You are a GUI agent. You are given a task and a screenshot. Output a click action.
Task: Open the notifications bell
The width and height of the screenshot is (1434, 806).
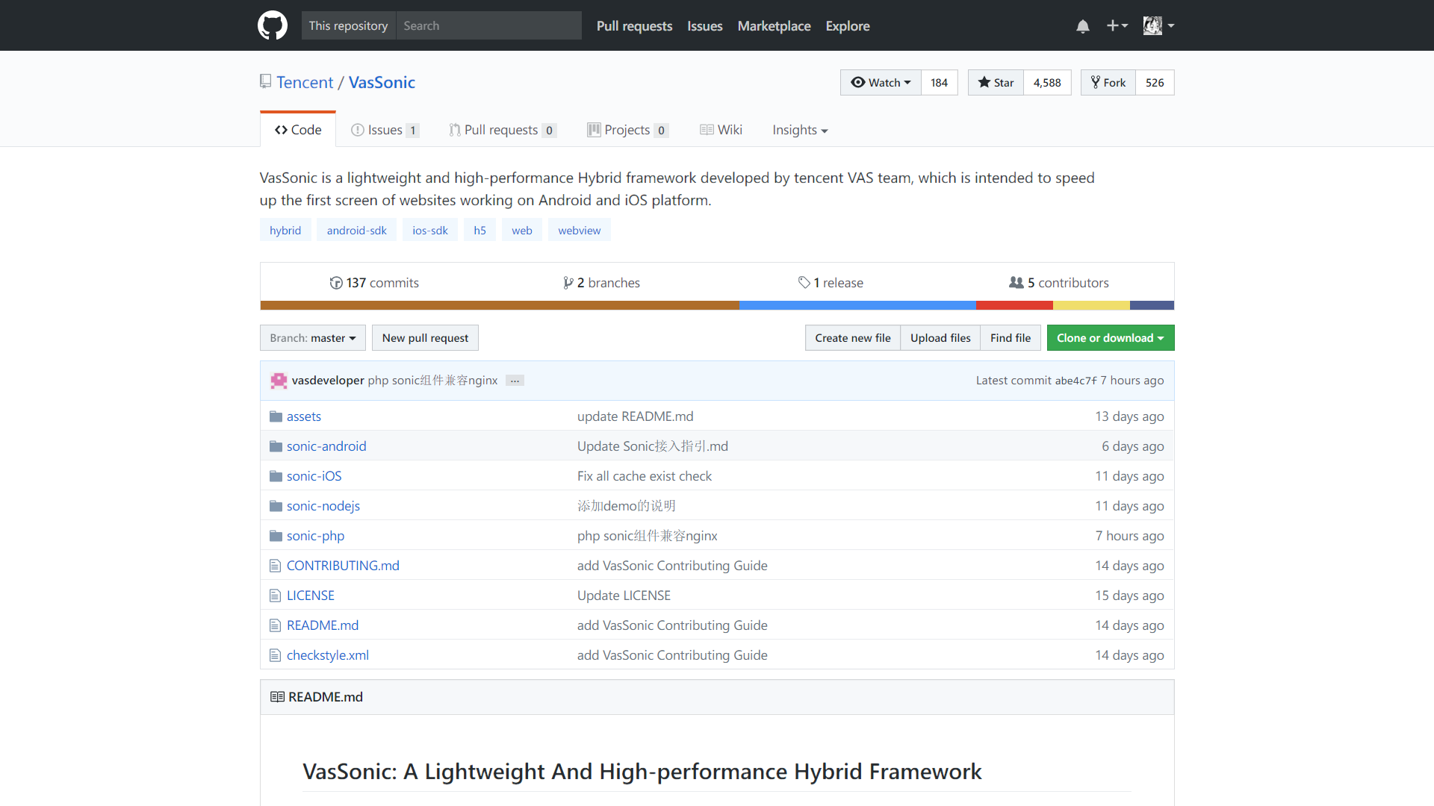pyautogui.click(x=1083, y=25)
